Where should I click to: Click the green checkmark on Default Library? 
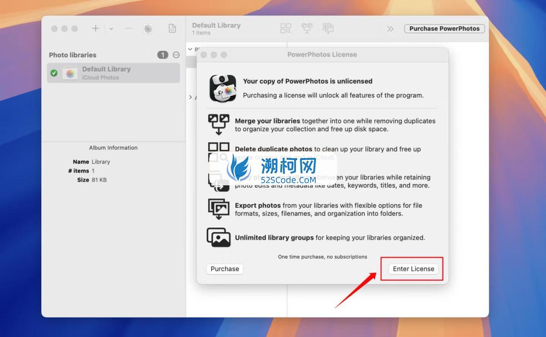[54, 73]
